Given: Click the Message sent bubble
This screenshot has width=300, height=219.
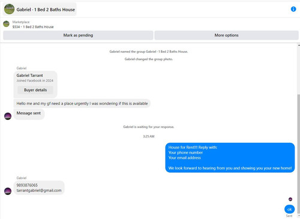Looking at the screenshot, I should (29, 114).
